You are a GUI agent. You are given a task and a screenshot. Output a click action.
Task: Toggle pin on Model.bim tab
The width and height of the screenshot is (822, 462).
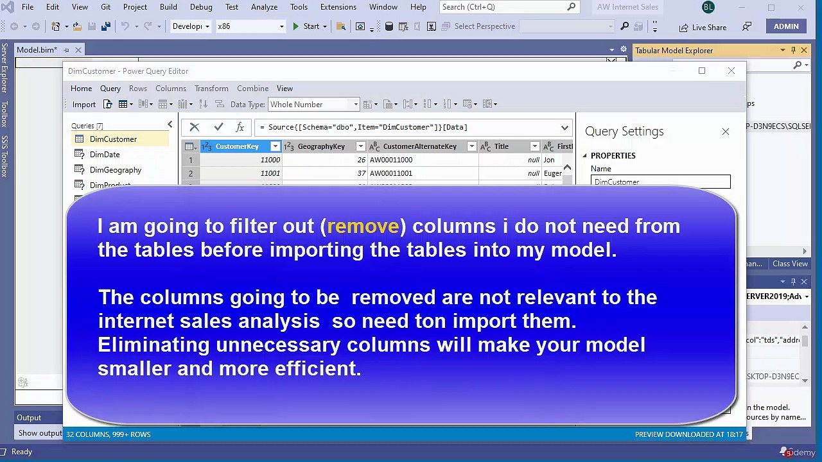[x=67, y=50]
